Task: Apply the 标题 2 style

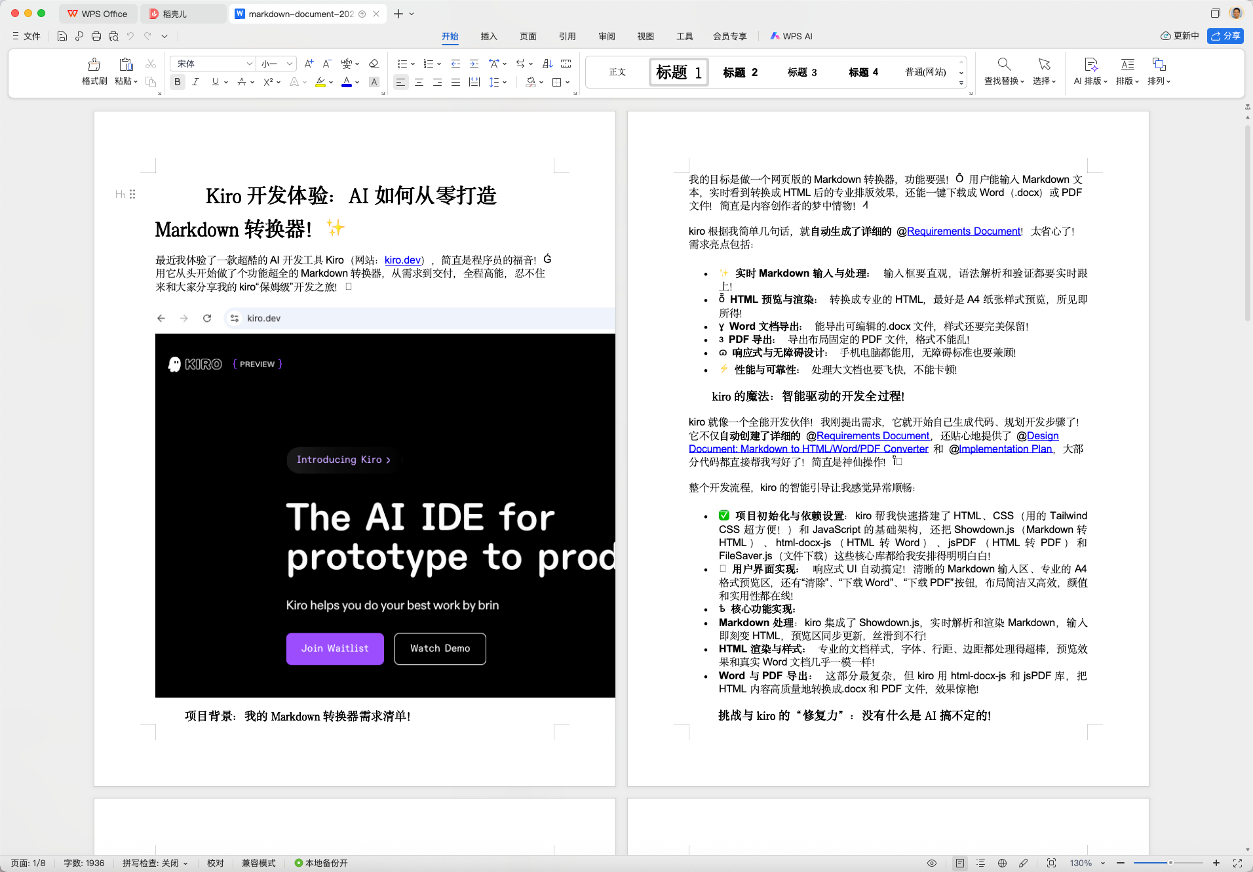Action: point(741,72)
